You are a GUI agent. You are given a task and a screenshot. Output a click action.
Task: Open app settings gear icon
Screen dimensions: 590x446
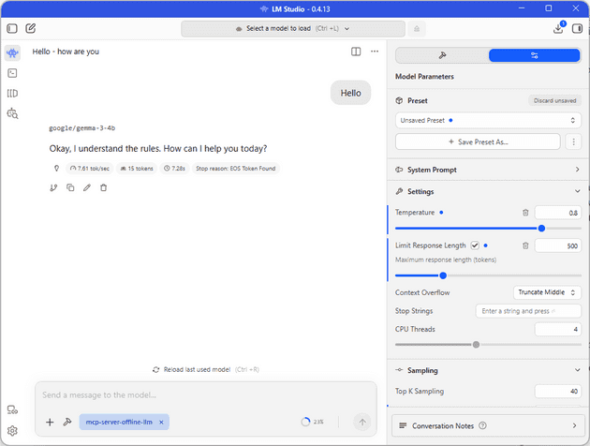click(12, 431)
